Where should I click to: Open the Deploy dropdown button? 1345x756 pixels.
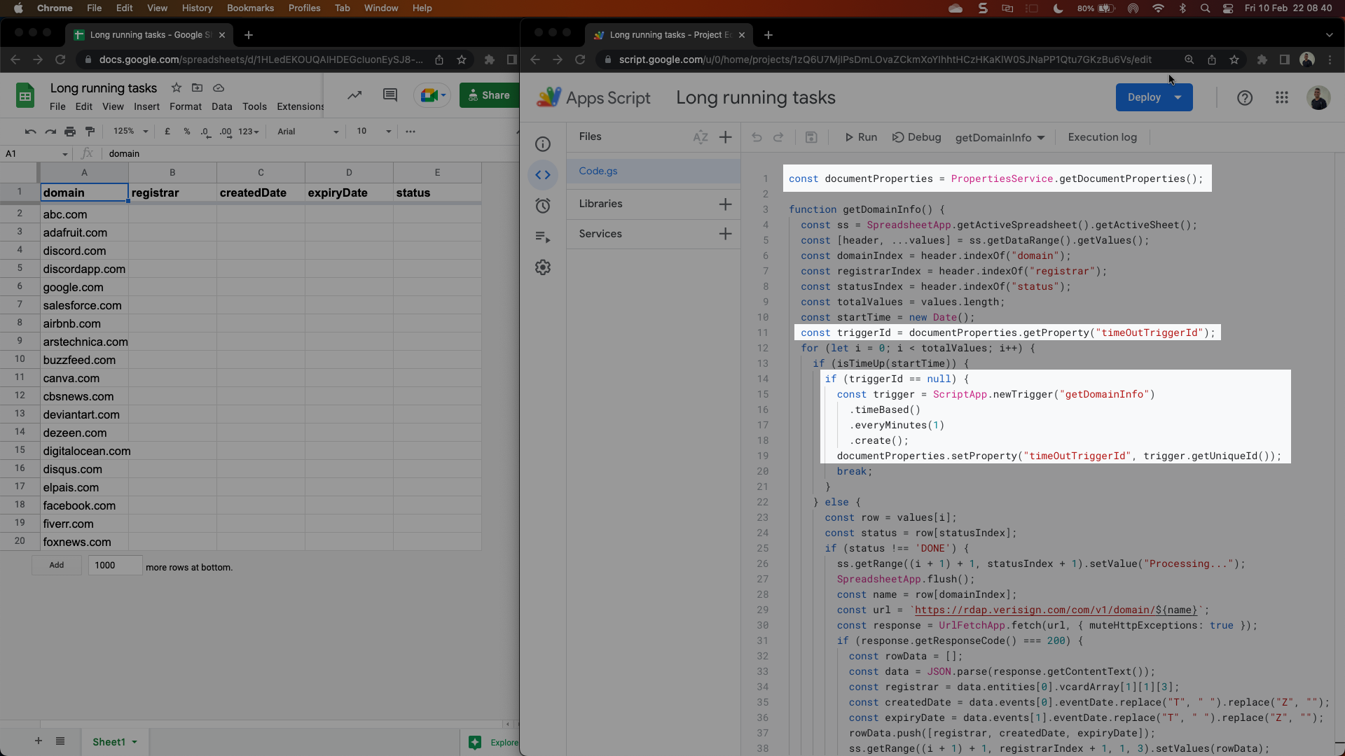click(1154, 97)
